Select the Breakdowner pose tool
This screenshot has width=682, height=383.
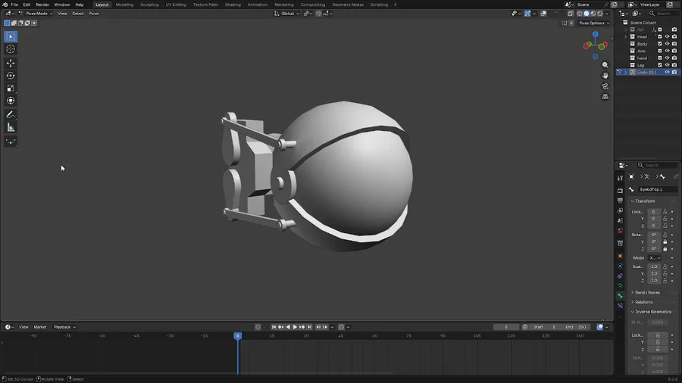click(x=11, y=141)
